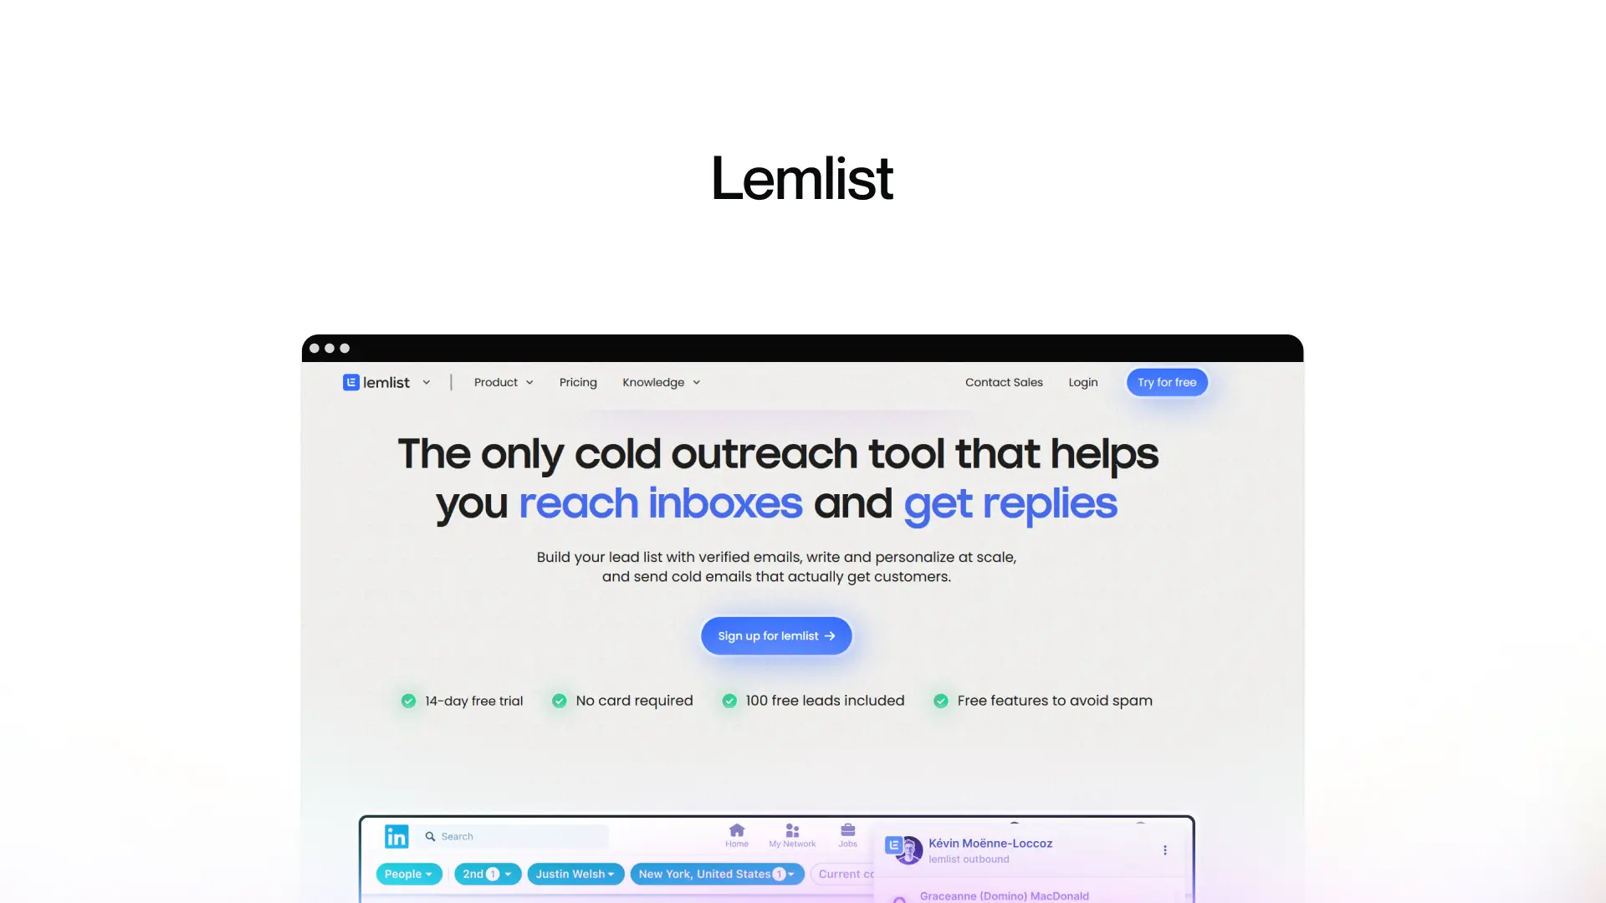Click the 'Try for free' button
Viewport: 1606px width, 903px height.
click(1167, 381)
